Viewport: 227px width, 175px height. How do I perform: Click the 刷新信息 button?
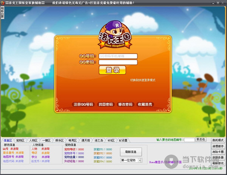click(x=131, y=152)
